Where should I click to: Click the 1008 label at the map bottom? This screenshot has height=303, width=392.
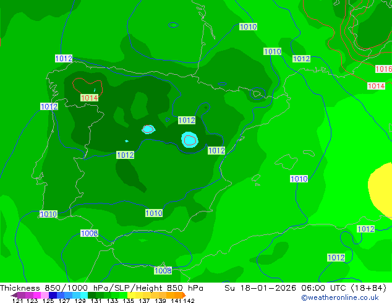[x=163, y=270]
